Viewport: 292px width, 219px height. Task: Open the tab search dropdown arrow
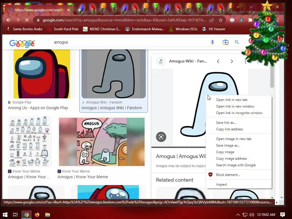[238, 7]
